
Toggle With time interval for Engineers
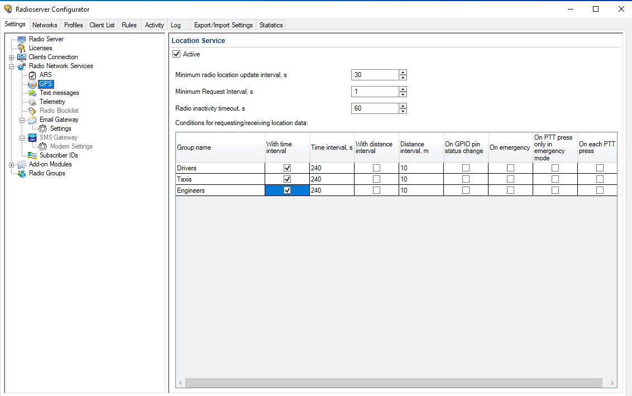(287, 190)
